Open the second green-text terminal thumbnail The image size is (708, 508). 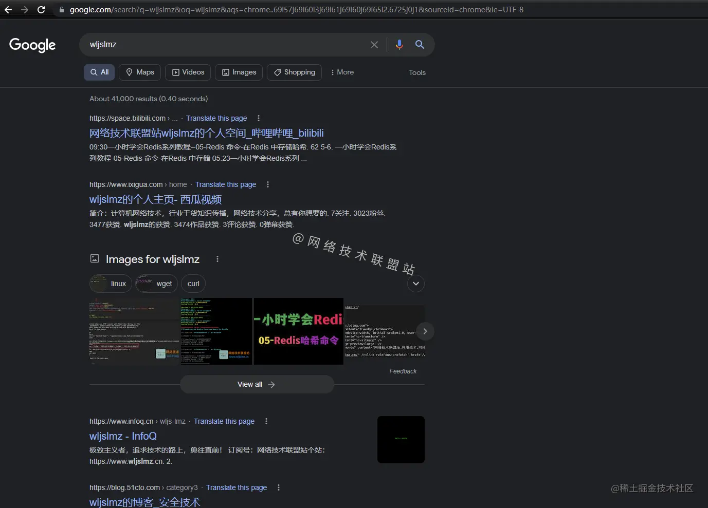[216, 331]
